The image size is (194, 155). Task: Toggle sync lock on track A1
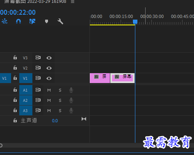coord(38,90)
